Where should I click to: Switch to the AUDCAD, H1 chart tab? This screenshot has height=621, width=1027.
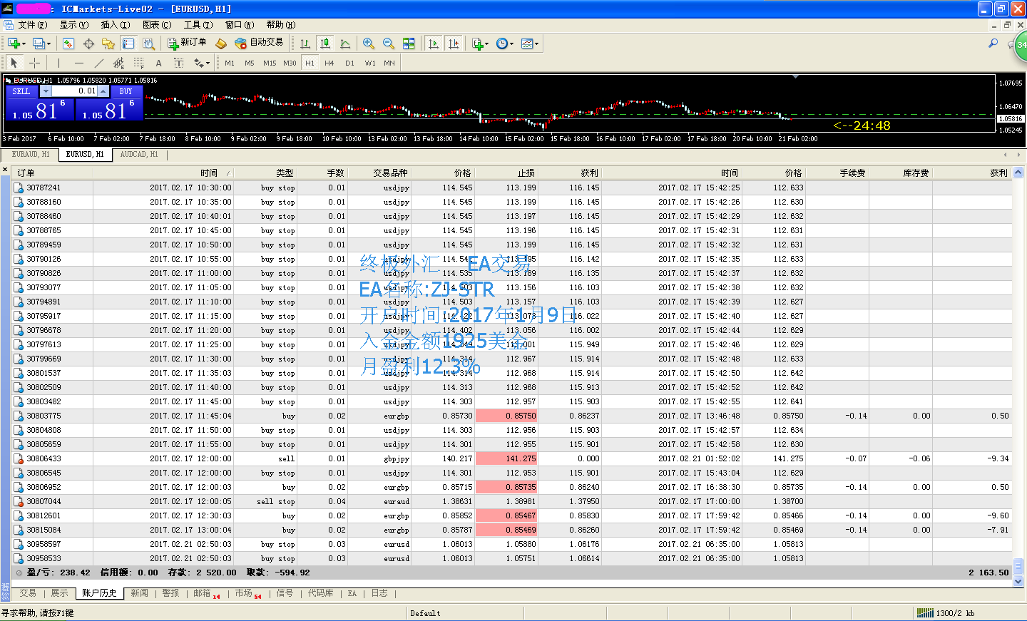139,155
